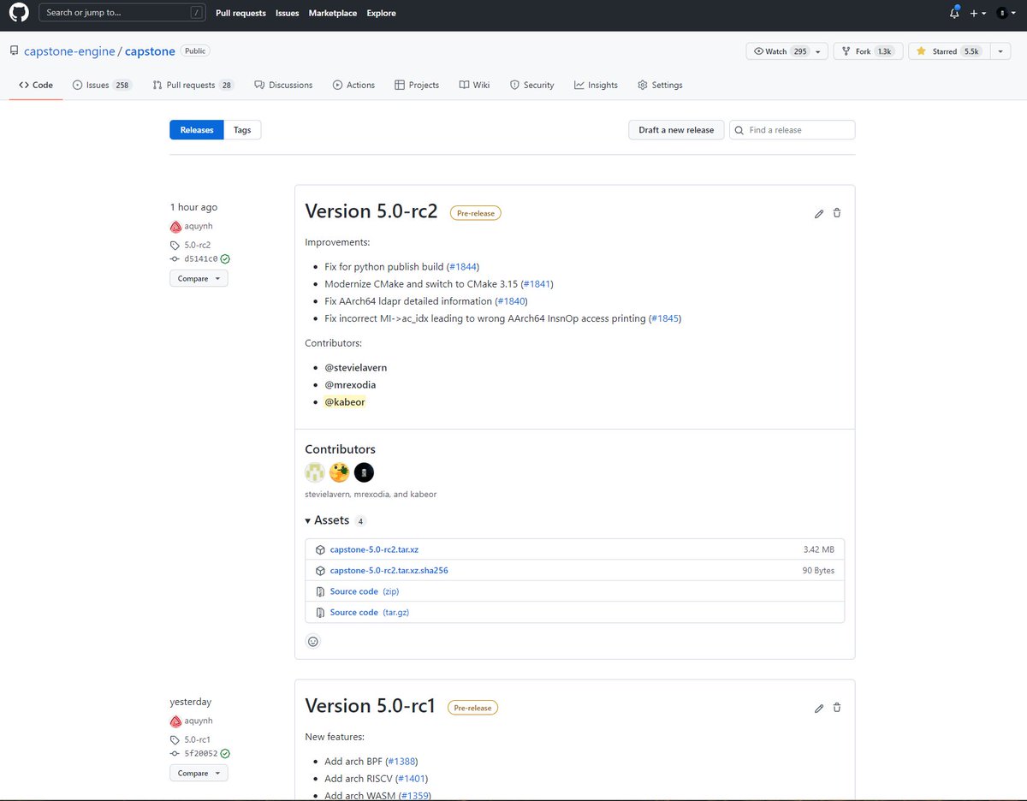Edit Version 5.0-rc2 release pencil icon

pos(819,213)
